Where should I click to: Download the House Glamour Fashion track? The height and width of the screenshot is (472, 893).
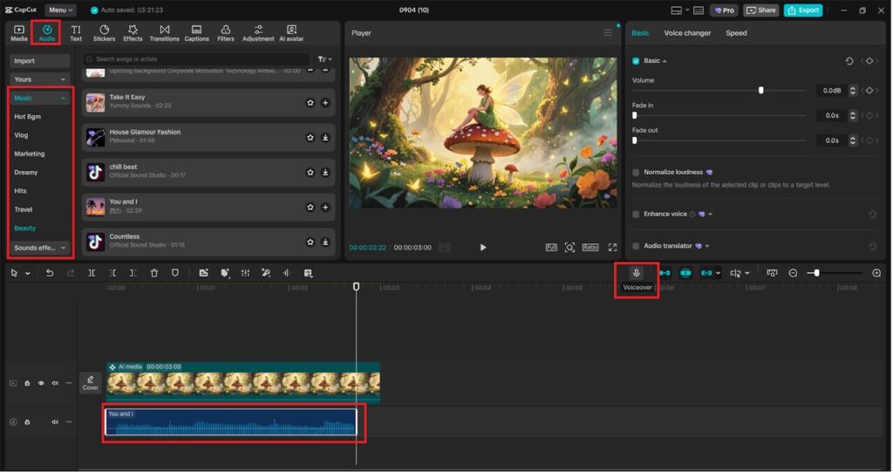[x=325, y=137]
